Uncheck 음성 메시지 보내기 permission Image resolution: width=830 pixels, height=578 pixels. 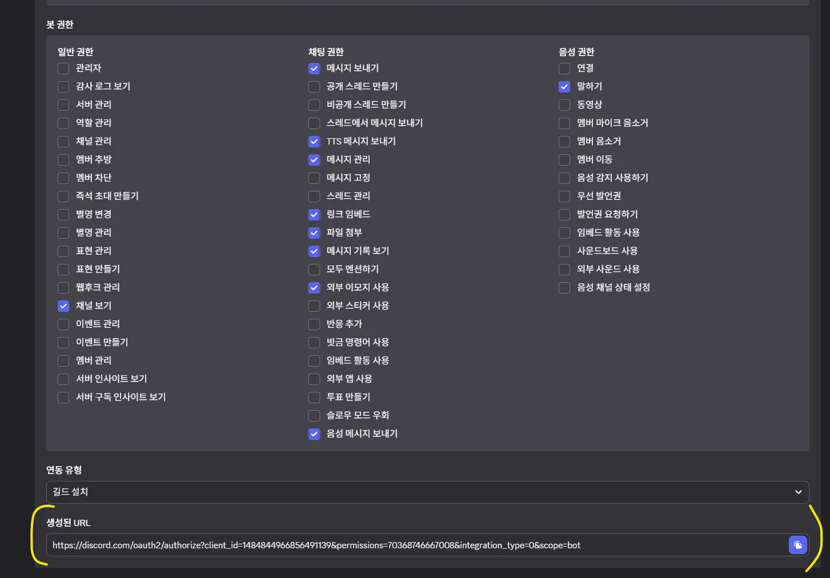tap(314, 434)
